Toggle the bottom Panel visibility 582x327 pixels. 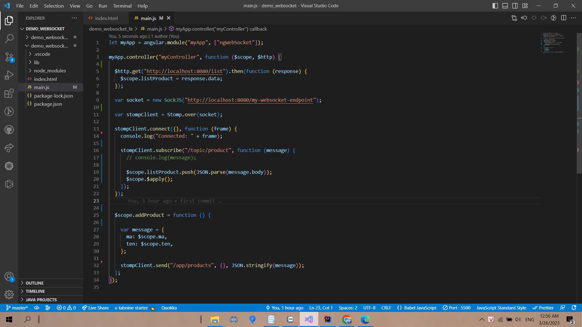pyautogui.click(x=505, y=6)
